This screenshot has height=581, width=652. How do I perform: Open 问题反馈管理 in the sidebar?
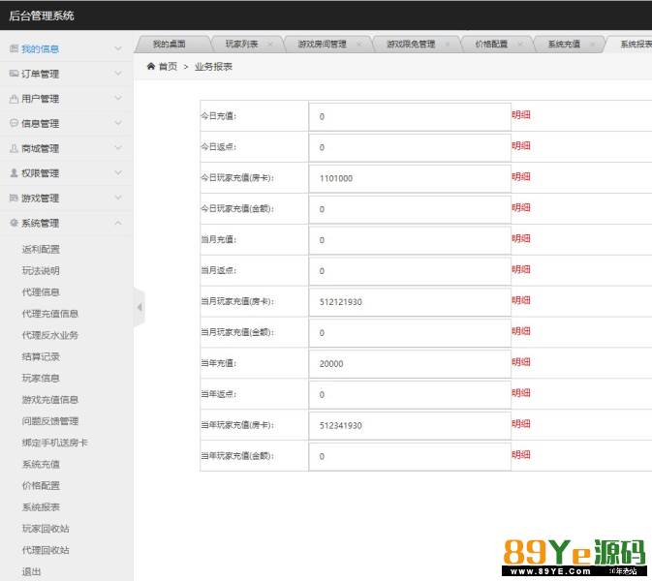50,421
